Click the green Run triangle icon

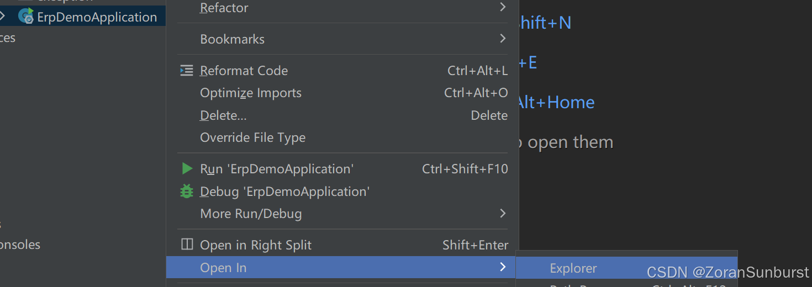point(187,169)
